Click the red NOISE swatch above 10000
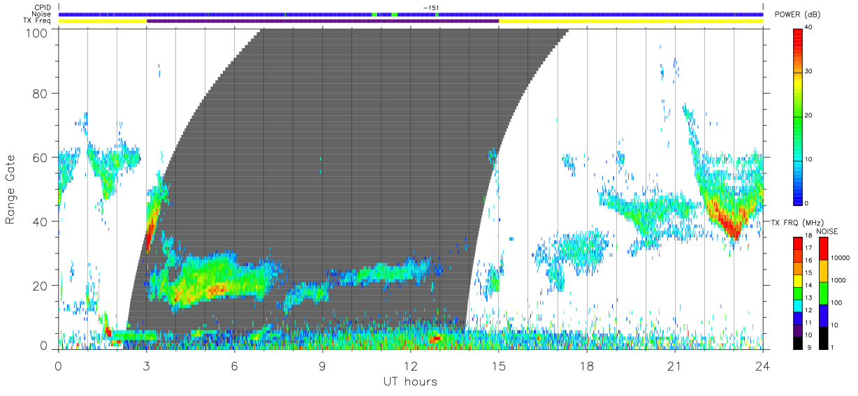Screen dimensions: 858x396 coord(823,248)
